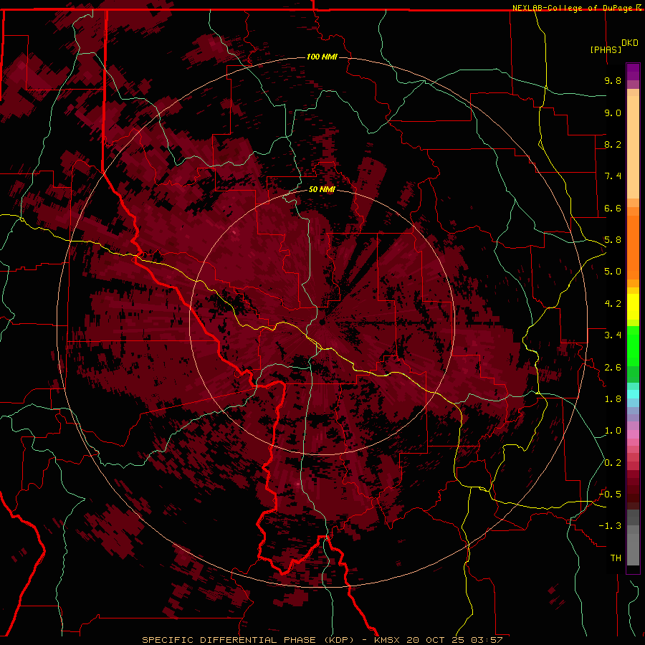Click the 9.8 legend value

(613, 80)
